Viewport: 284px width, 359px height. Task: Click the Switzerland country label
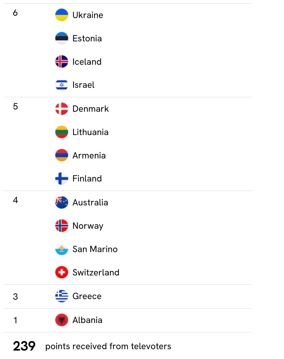coord(96,272)
